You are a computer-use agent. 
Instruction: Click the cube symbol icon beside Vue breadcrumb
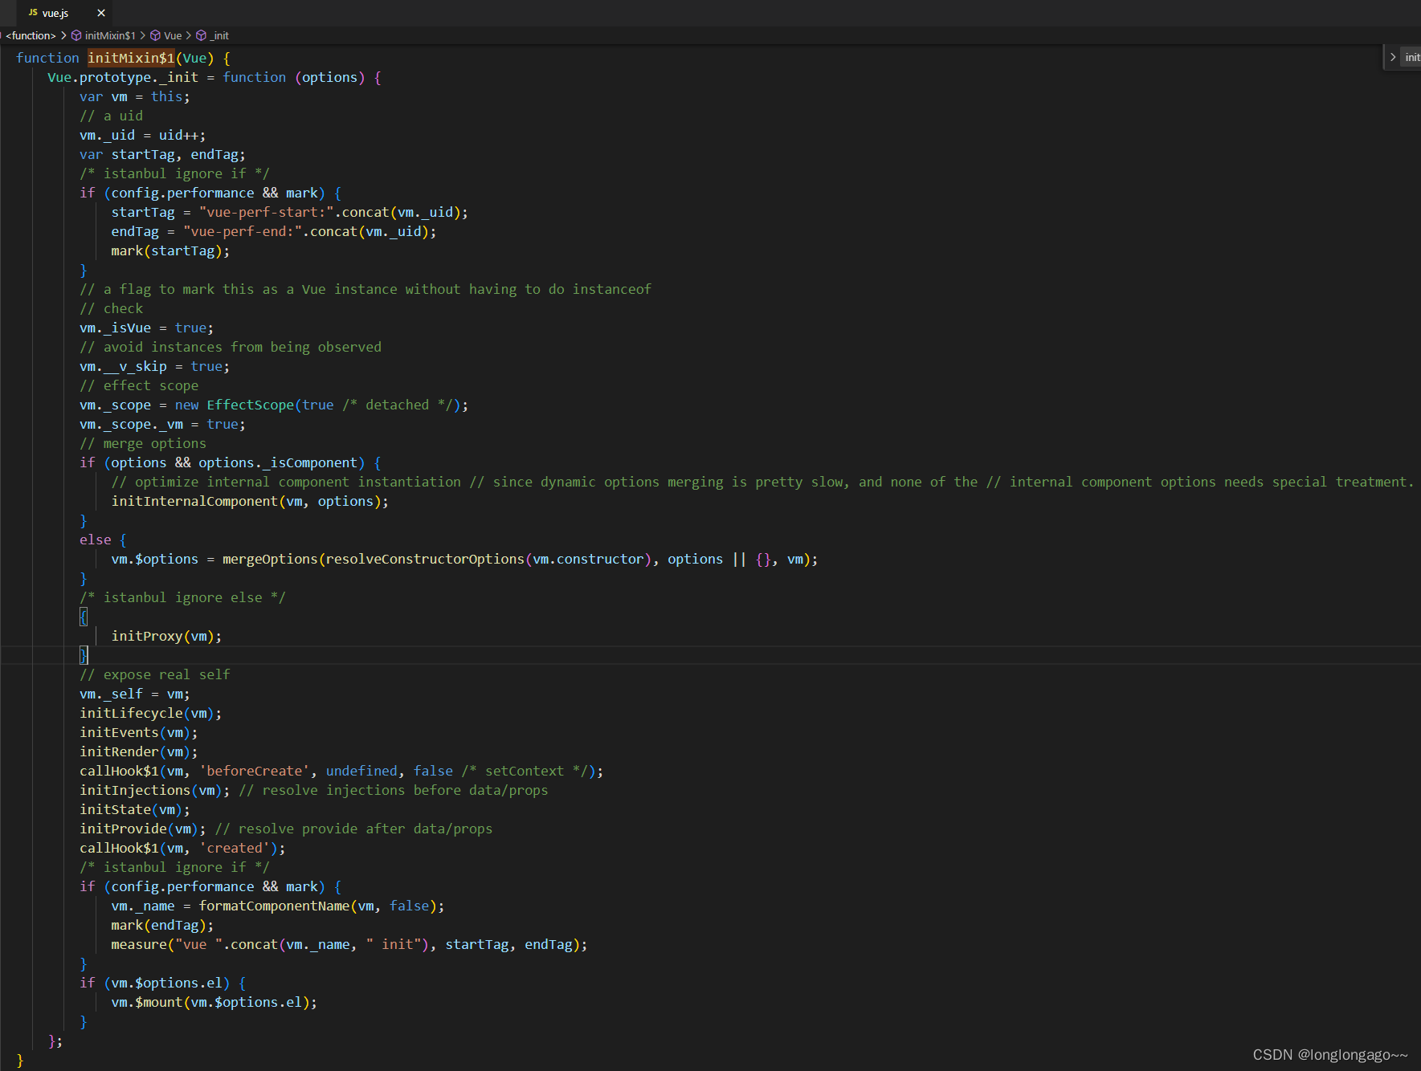(x=157, y=35)
